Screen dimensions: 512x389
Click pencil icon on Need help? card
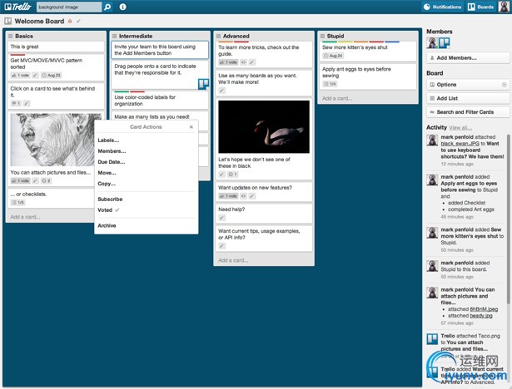221,218
